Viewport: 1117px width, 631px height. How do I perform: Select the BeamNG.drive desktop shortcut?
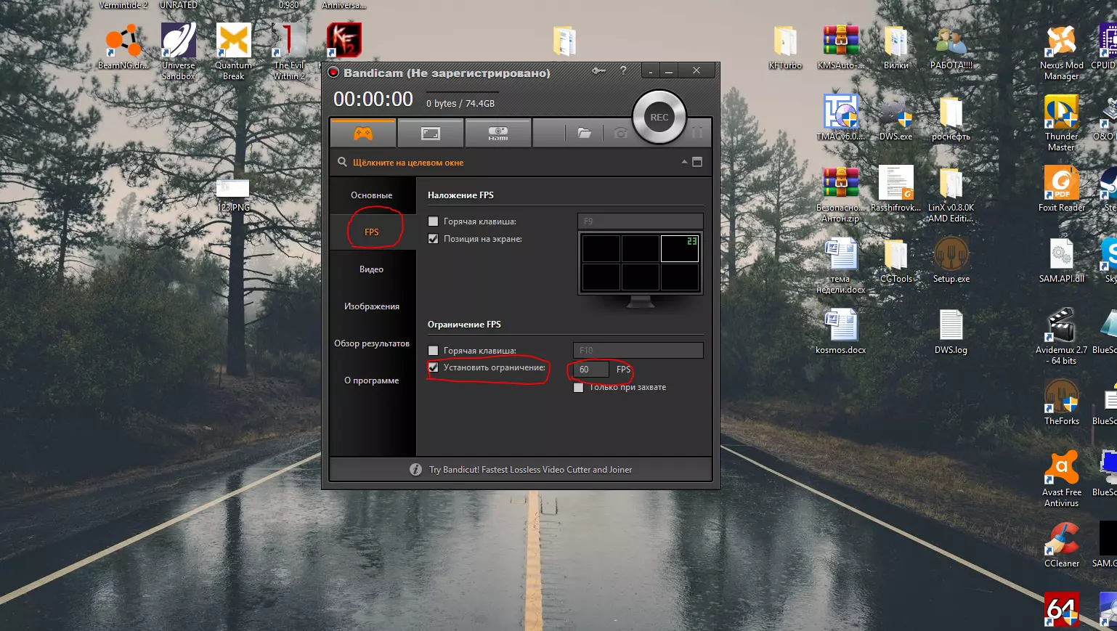point(123,46)
